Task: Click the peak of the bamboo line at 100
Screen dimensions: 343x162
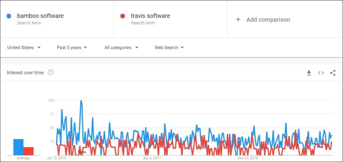Action: 81,101
